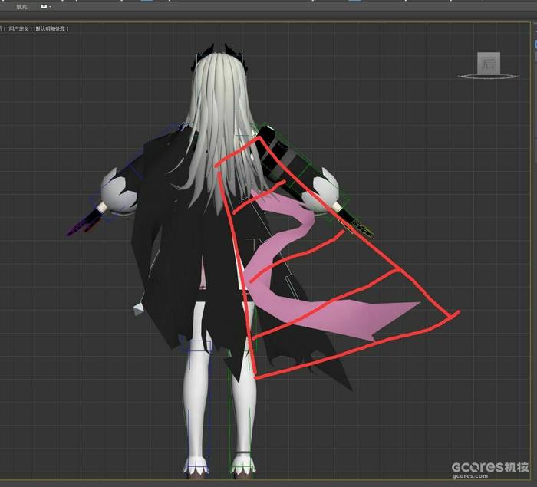
Task: Click the ViewCube back face labeled 后
Action: pyautogui.click(x=489, y=64)
